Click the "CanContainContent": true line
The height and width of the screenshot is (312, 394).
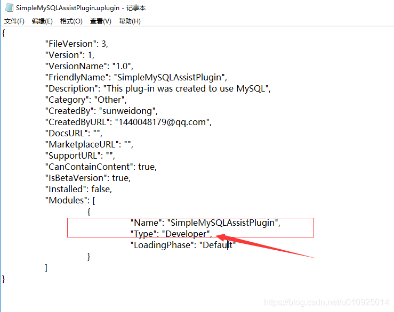(101, 167)
